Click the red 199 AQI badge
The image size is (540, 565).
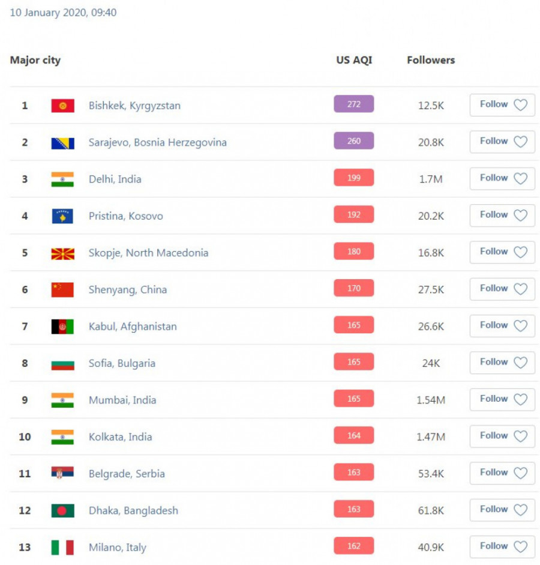click(x=354, y=178)
